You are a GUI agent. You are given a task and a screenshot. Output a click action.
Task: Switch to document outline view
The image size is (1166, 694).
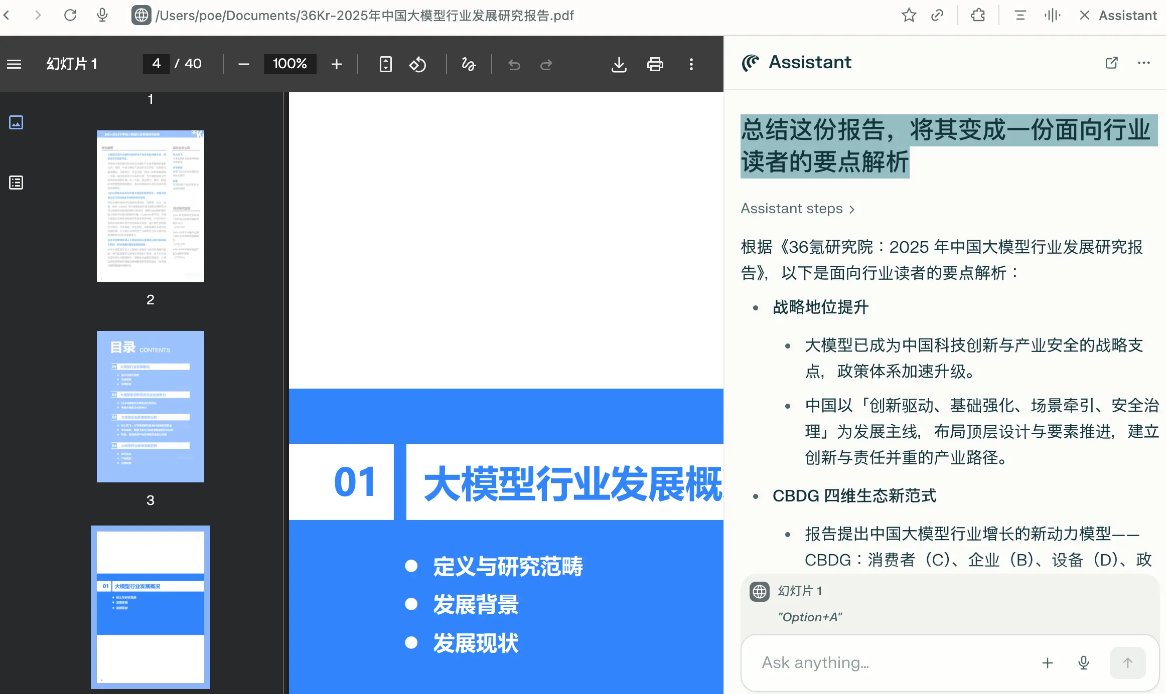tap(16, 183)
